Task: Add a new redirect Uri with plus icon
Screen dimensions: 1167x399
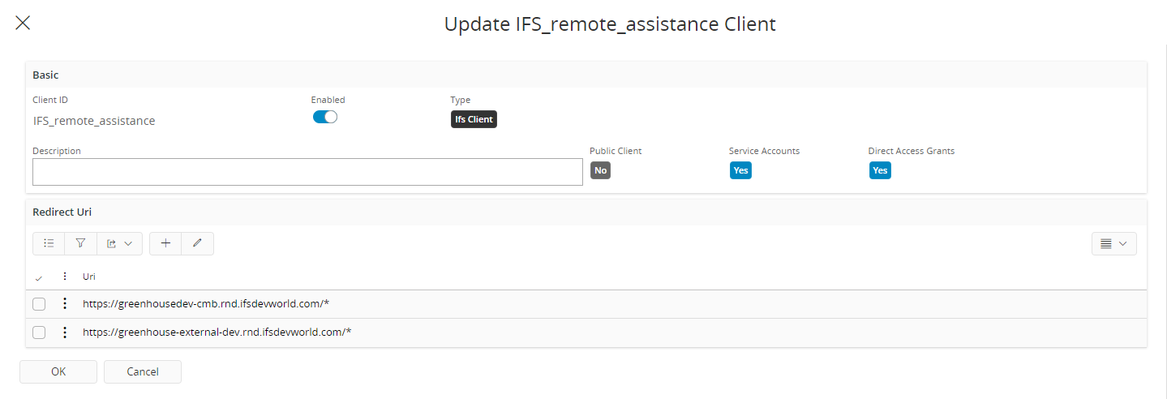Action: [165, 243]
